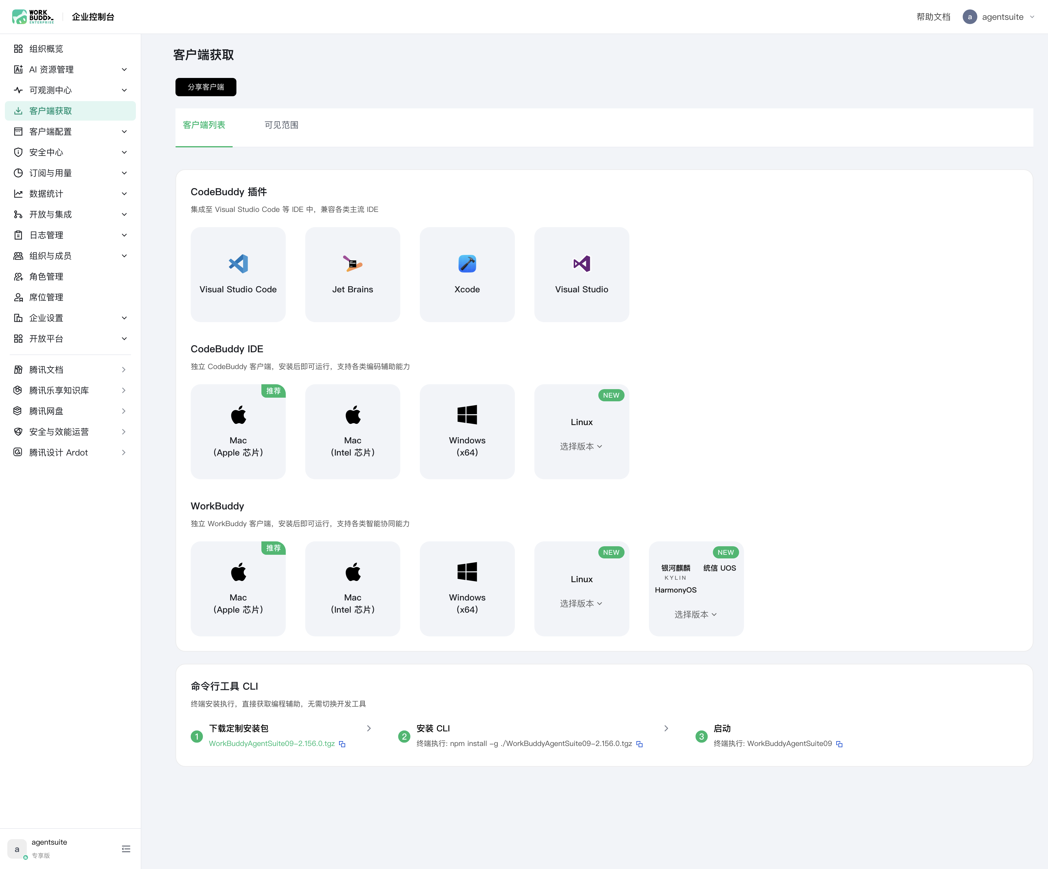1048x869 pixels.
Task: Download WorkBuddy for Windows x64
Action: [467, 589]
